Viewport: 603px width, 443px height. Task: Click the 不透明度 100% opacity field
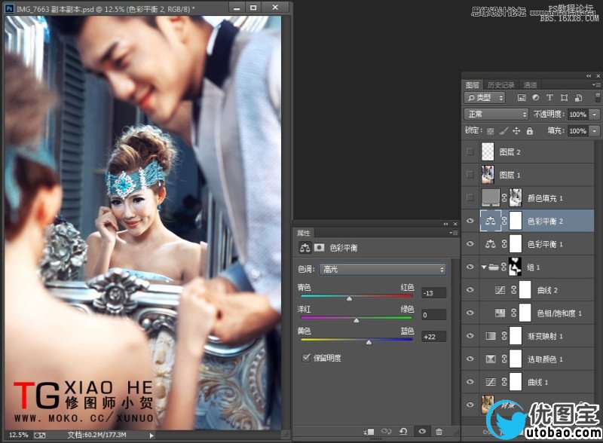click(x=578, y=115)
